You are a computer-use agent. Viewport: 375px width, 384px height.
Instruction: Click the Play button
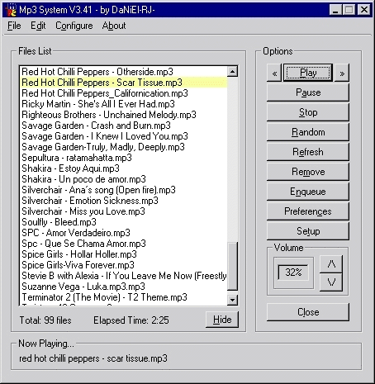(x=308, y=73)
